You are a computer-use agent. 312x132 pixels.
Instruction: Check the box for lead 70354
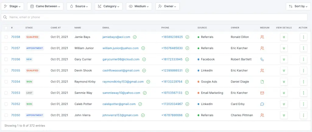6,82
